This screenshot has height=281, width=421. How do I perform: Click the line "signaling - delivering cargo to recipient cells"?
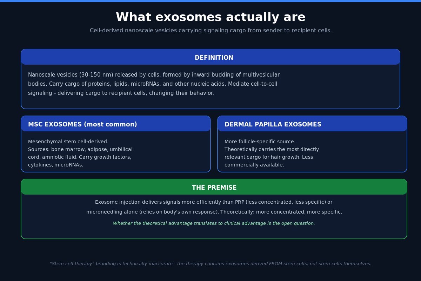click(121, 93)
